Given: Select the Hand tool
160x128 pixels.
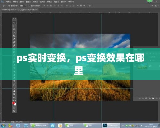Looking at the screenshot, I should point(14,91).
